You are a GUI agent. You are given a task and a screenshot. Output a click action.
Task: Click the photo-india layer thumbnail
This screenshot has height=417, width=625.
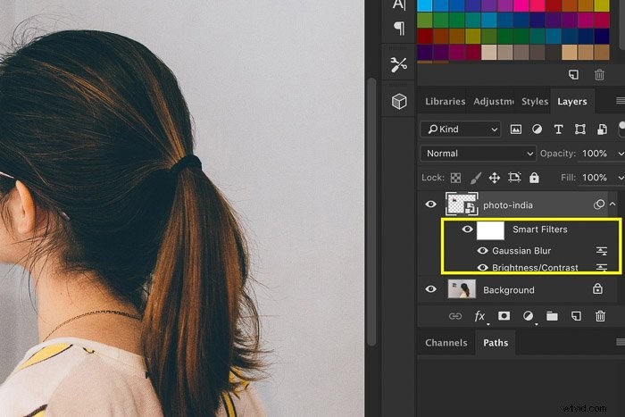coord(462,204)
